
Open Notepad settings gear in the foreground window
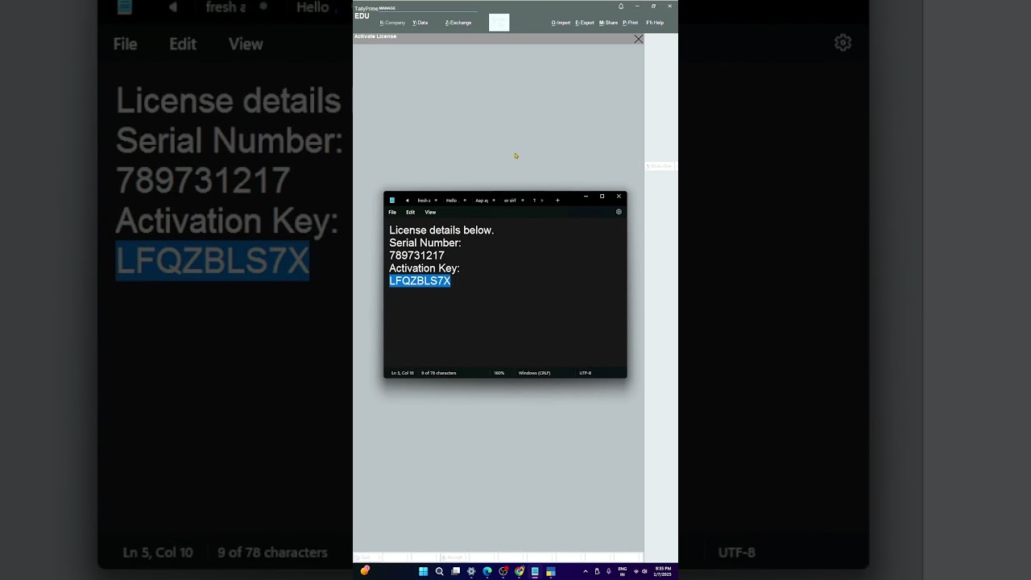[x=619, y=212]
